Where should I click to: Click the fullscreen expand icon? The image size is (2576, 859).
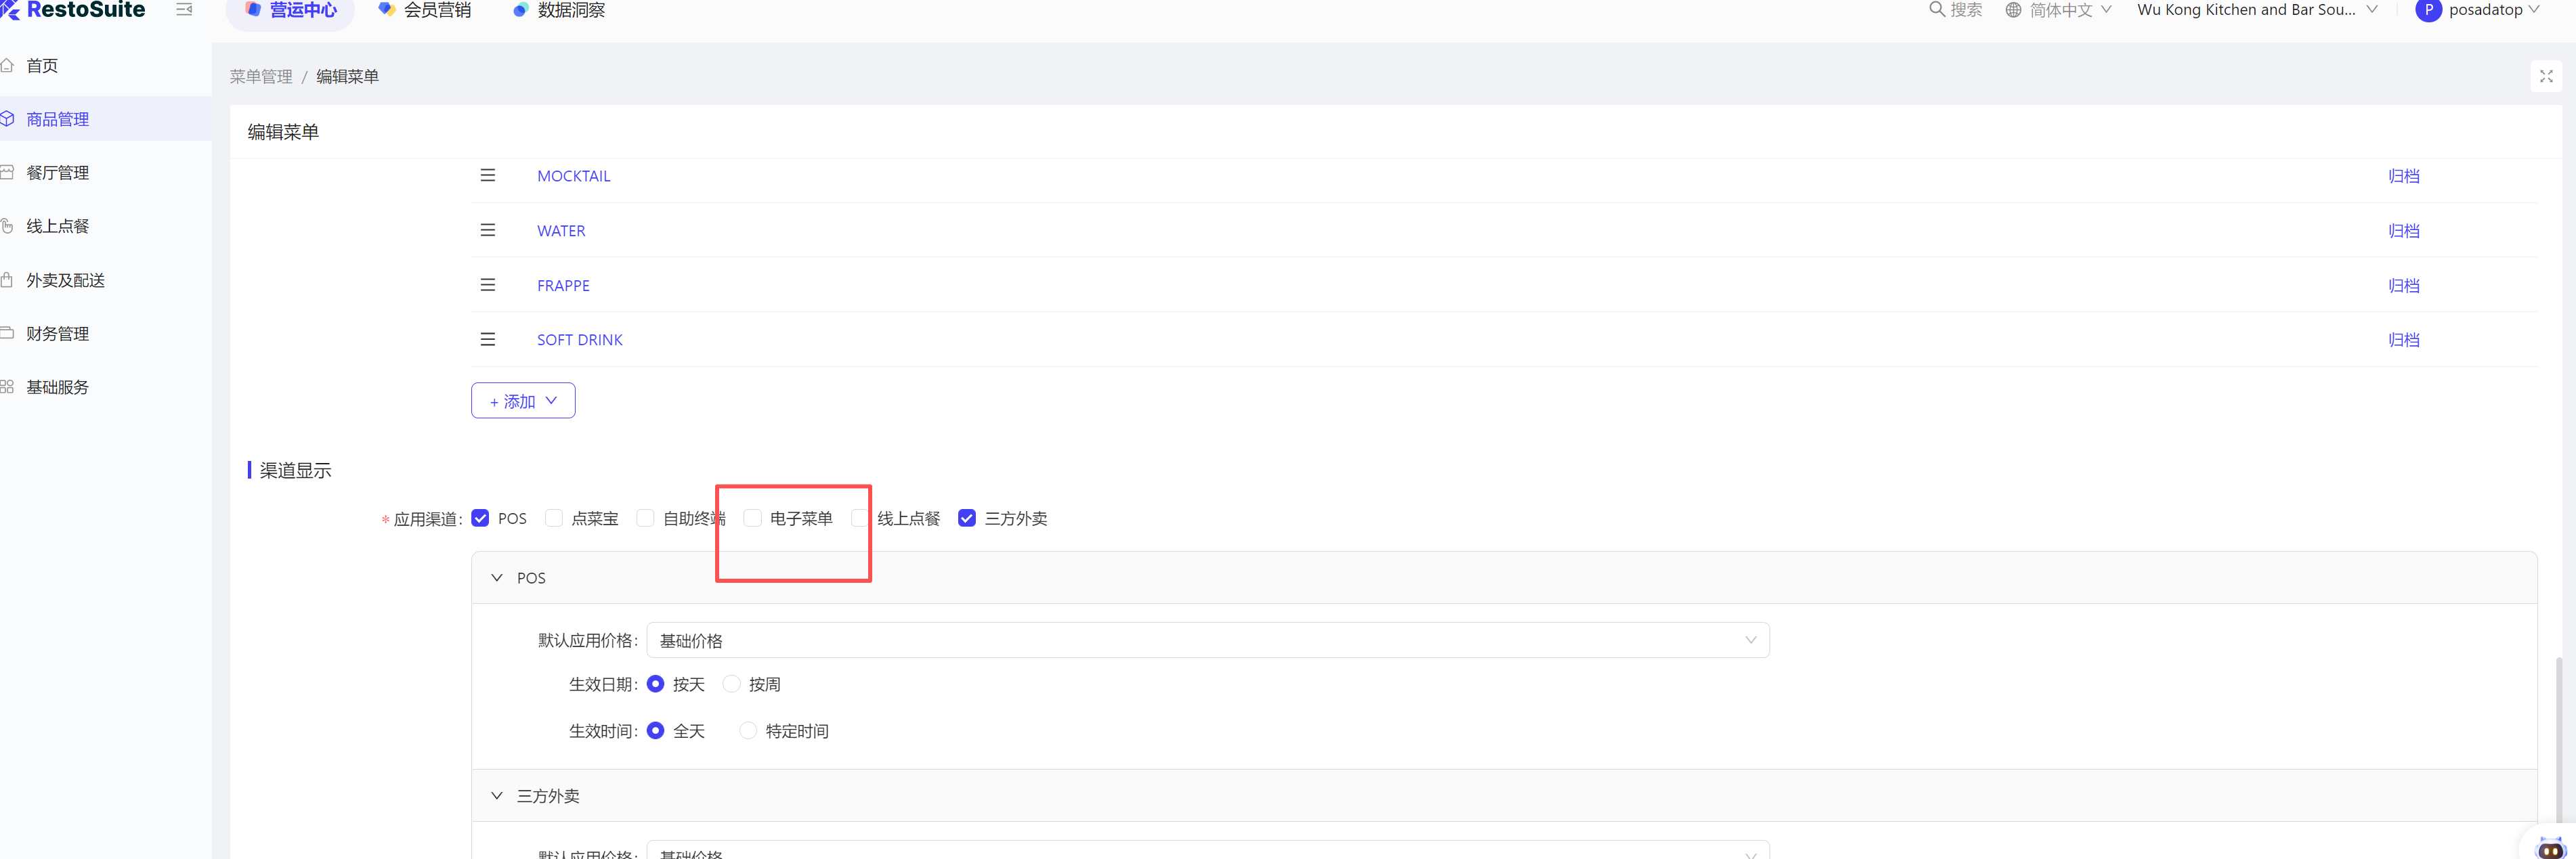click(x=2545, y=76)
